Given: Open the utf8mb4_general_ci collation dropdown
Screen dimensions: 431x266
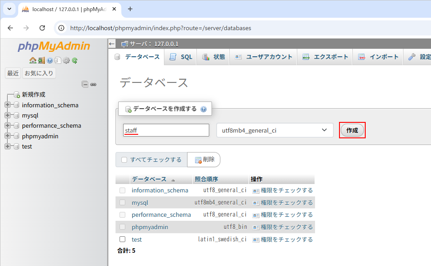Looking at the screenshot, I should click(274, 130).
